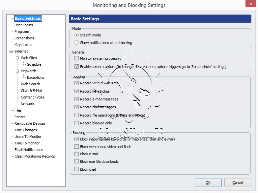
Task: Uncheck Record visited web sites
Action: point(77,83)
